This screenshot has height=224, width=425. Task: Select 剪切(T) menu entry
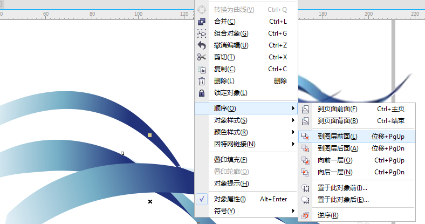pos(246,57)
